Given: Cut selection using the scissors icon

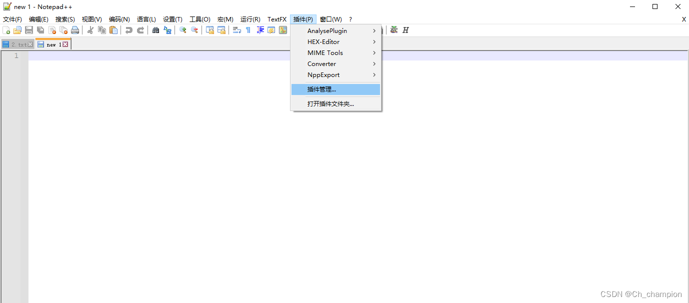Looking at the screenshot, I should (90, 30).
